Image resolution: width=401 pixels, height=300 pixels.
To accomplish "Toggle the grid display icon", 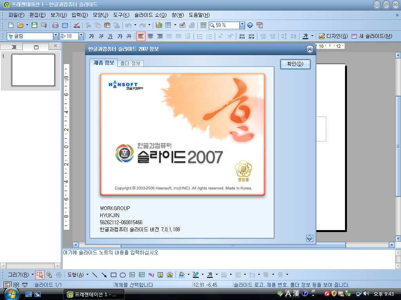I will (203, 25).
